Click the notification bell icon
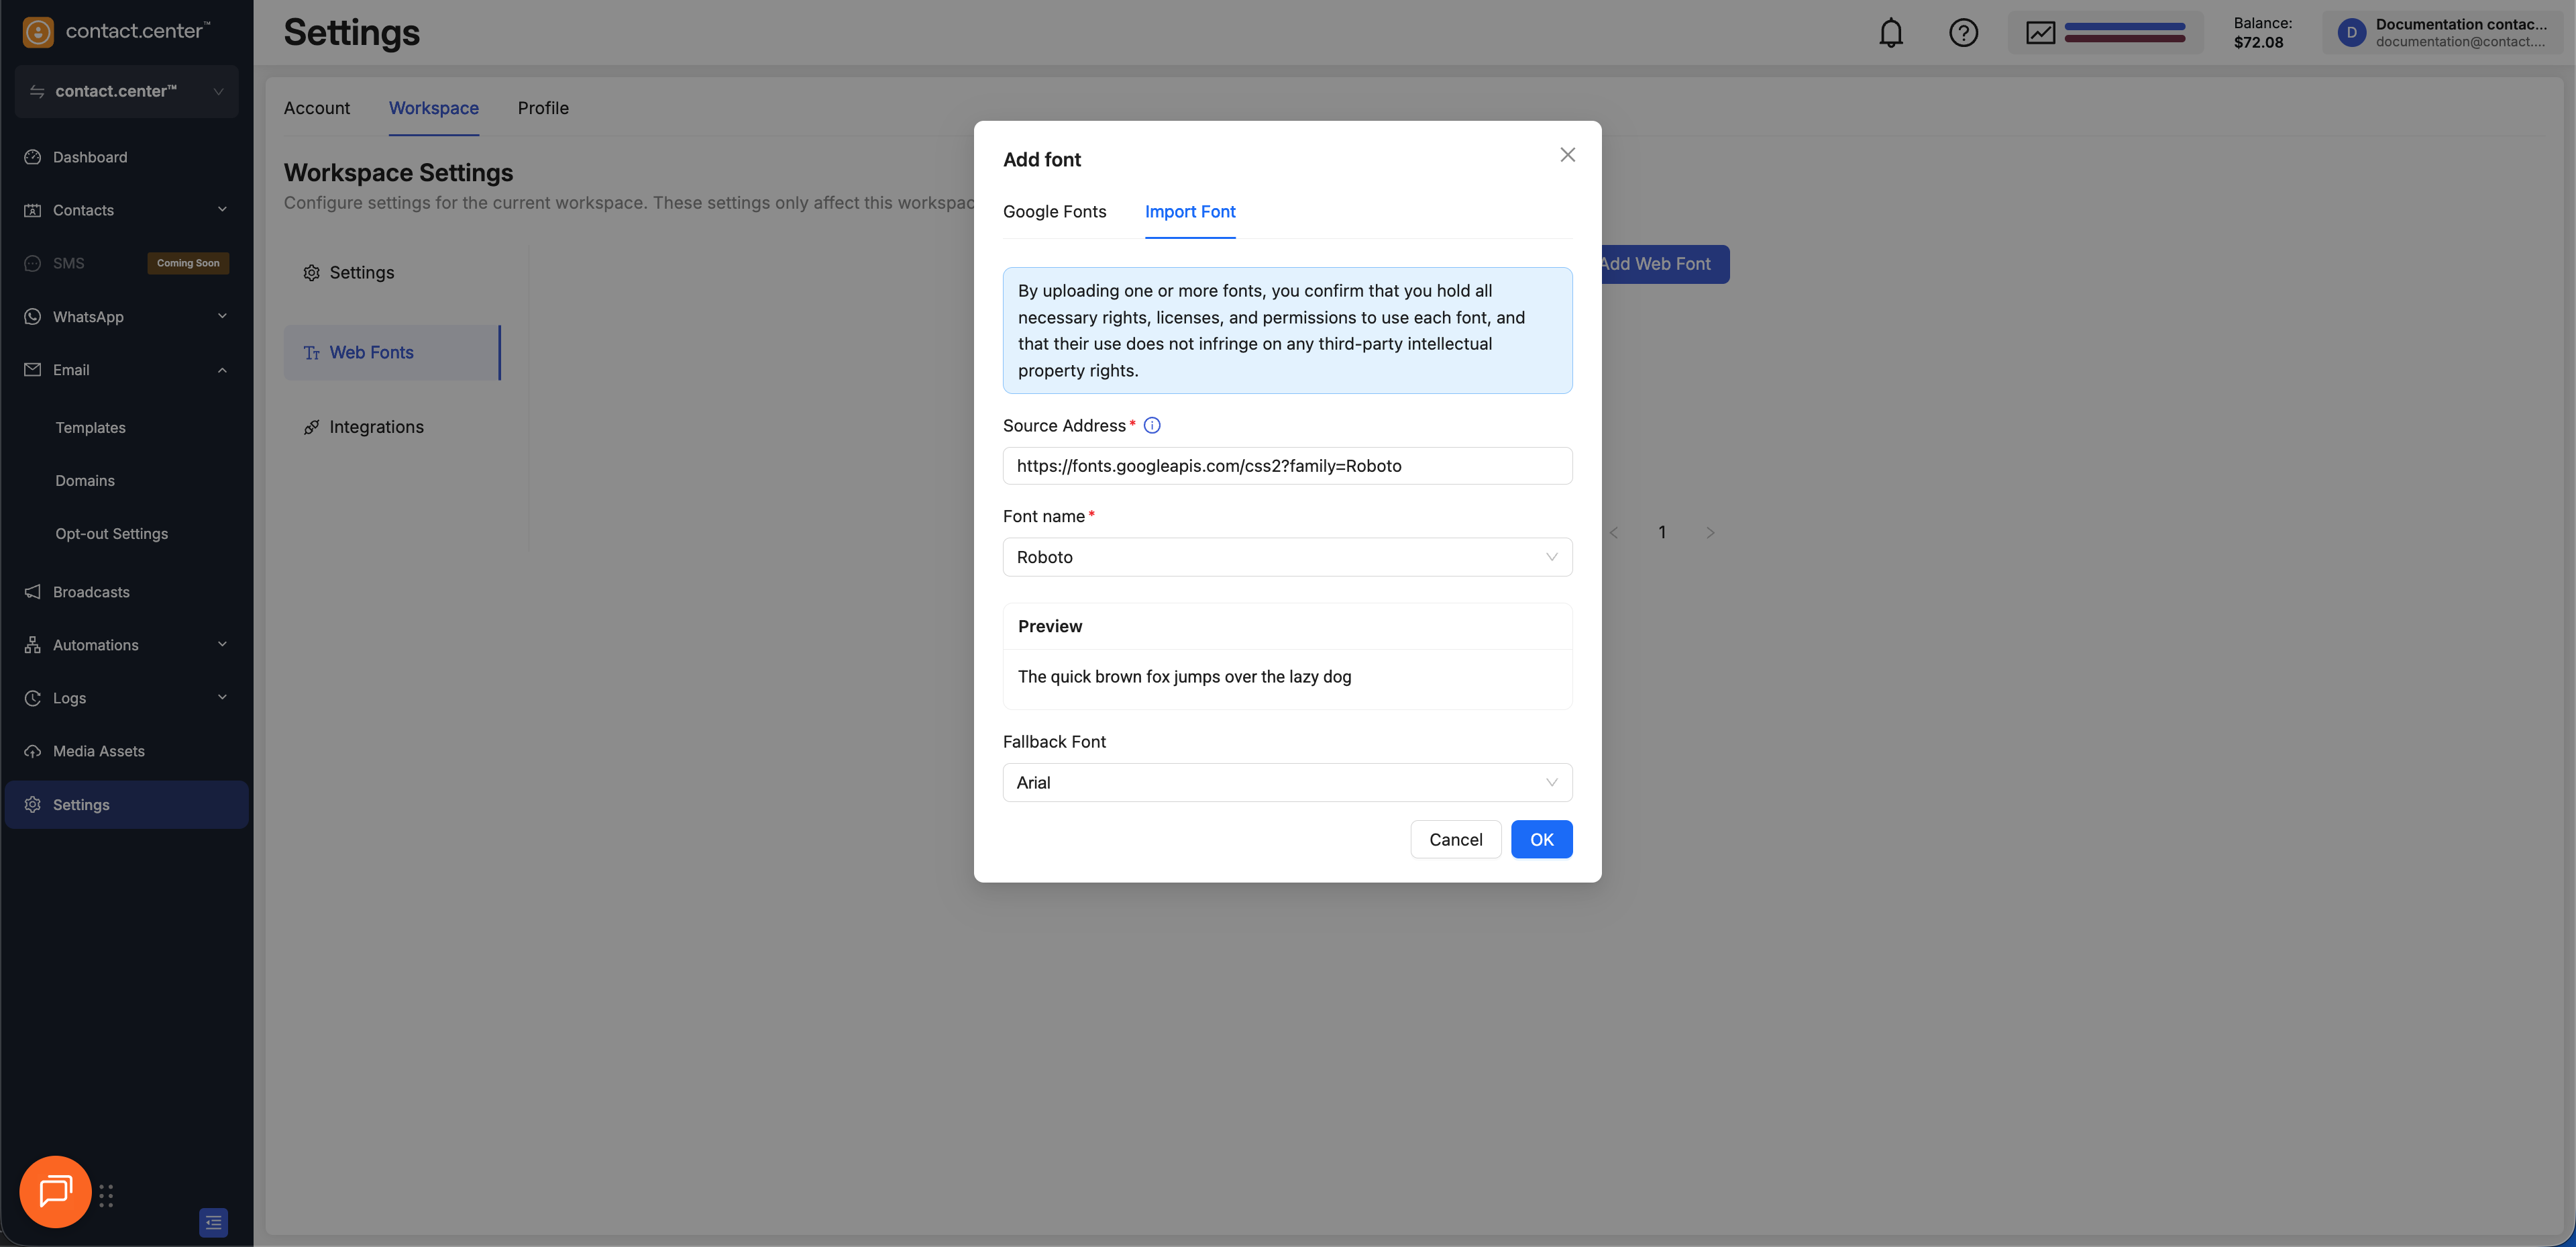This screenshot has width=2576, height=1247. [1890, 33]
